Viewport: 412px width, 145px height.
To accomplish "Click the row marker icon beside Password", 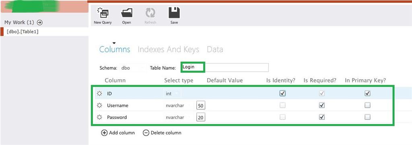I will (x=99, y=117).
